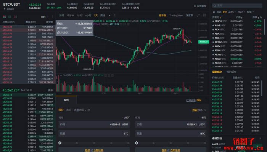Image resolution: width=267 pixels, height=152 pixels.
Task: Toggle the change column swap arrows
Action: pyautogui.click(x=261, y=18)
